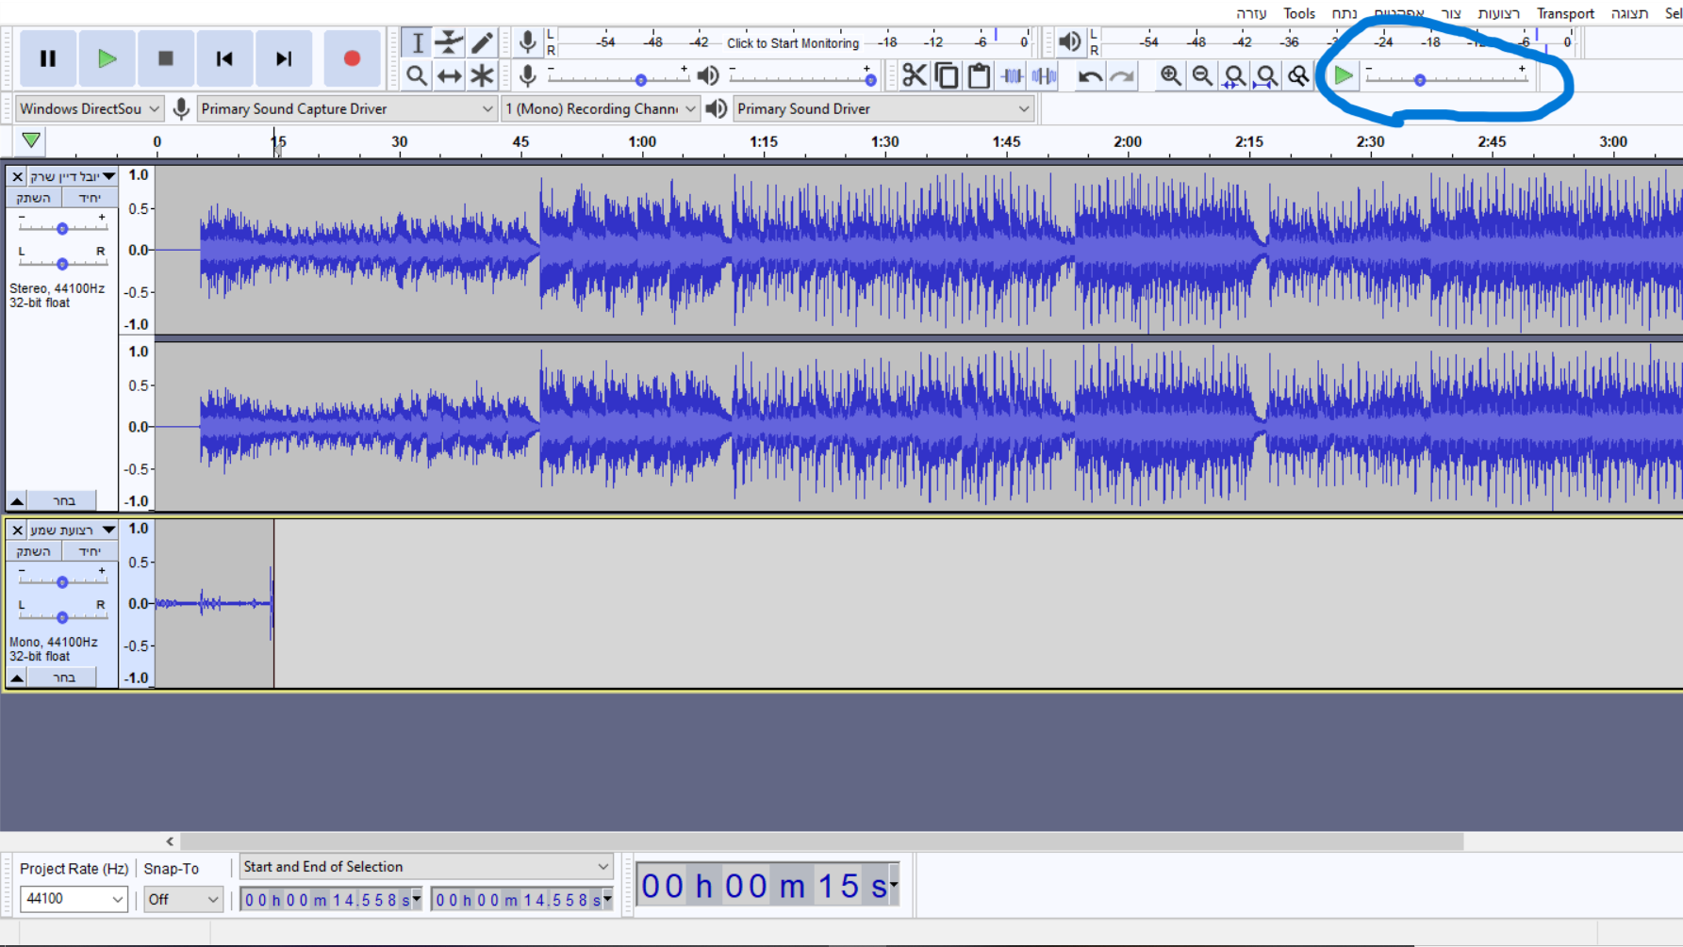Screen dimensions: 1683x947
Task: Open the Tools menu
Action: tap(1299, 13)
